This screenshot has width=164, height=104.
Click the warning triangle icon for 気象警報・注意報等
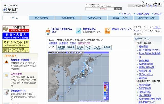point(6,62)
